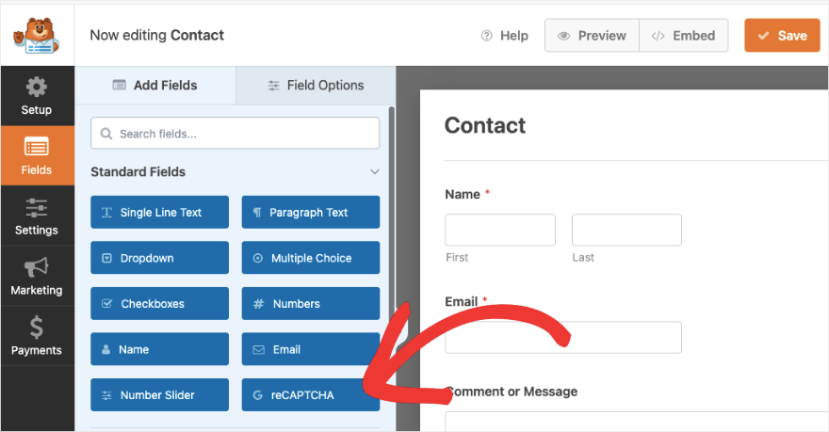Add a Checkboxes field
The image size is (829, 432).
[159, 304]
